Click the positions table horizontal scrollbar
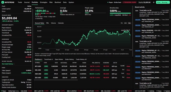This screenshot has width=171, height=92. [x=56, y=80]
